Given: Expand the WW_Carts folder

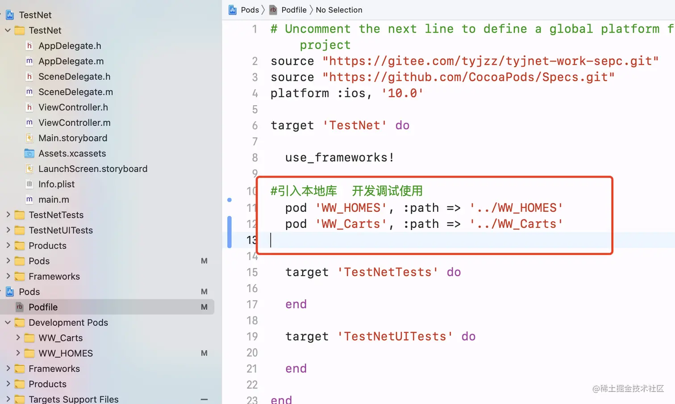Looking at the screenshot, I should (x=18, y=338).
